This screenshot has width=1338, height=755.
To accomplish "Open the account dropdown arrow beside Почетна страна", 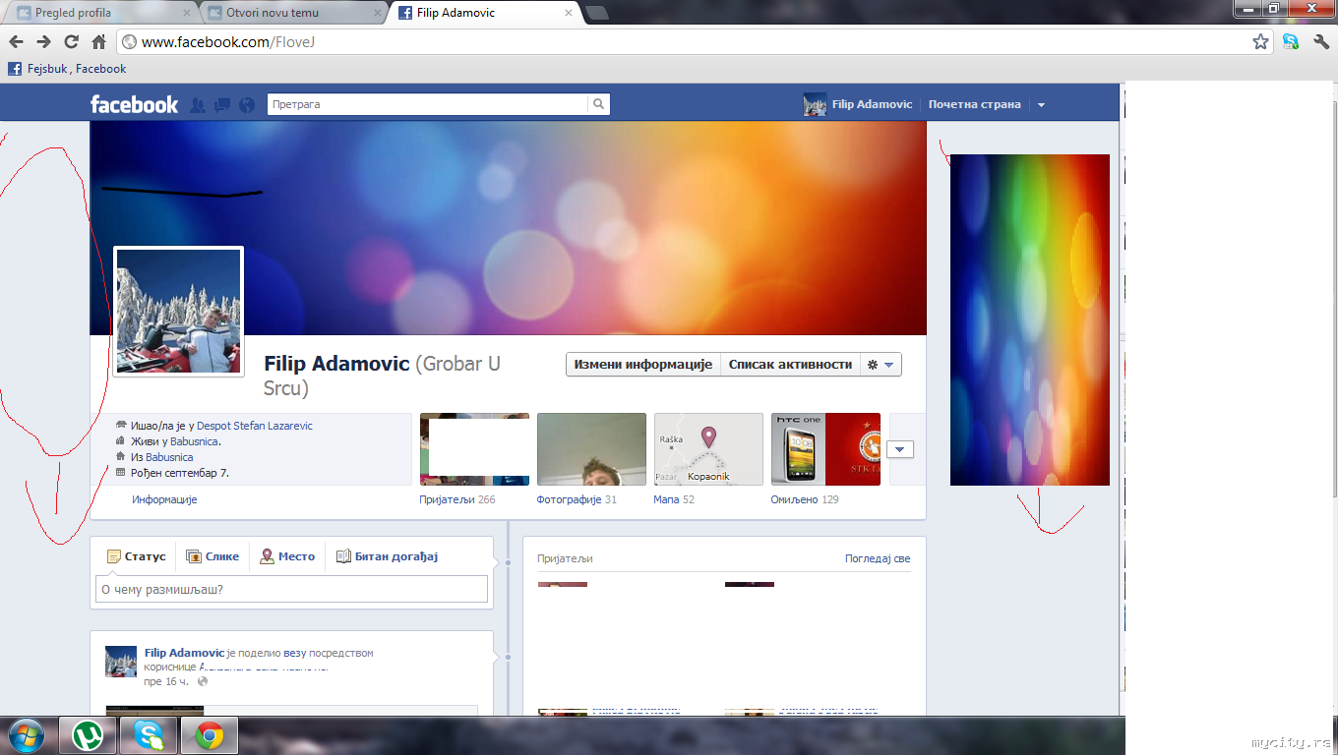I will 1041,105.
